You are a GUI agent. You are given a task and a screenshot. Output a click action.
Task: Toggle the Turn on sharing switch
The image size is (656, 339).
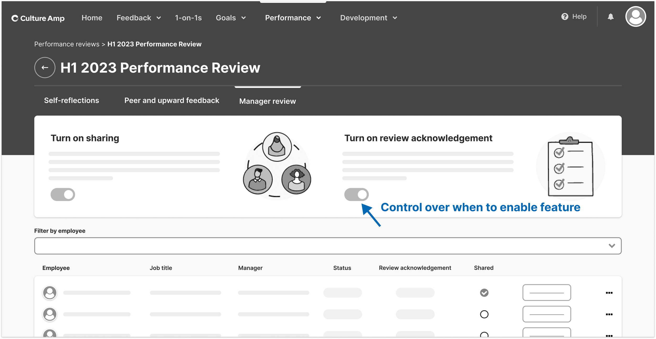click(x=63, y=194)
